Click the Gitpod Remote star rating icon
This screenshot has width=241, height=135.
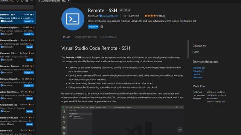coord(29,105)
